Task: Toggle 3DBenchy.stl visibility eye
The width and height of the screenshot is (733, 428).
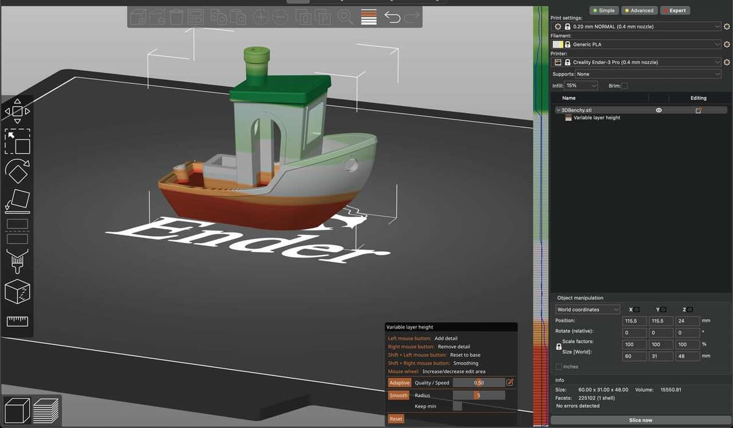Action: [659, 110]
